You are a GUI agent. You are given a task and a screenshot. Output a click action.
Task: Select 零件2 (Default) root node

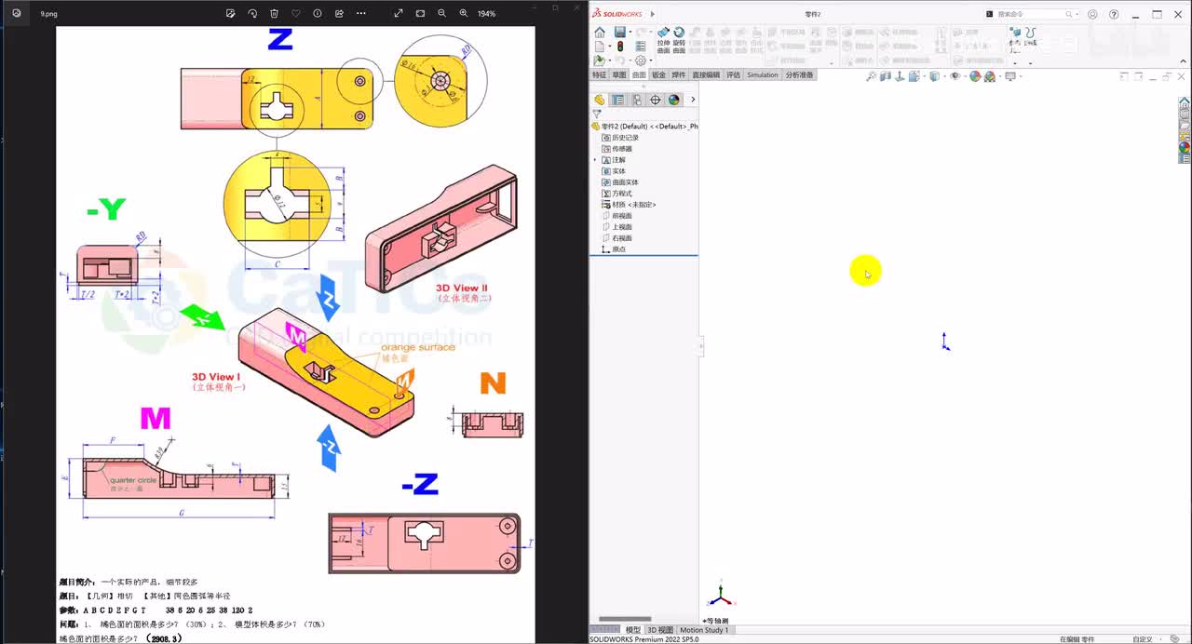(644, 126)
